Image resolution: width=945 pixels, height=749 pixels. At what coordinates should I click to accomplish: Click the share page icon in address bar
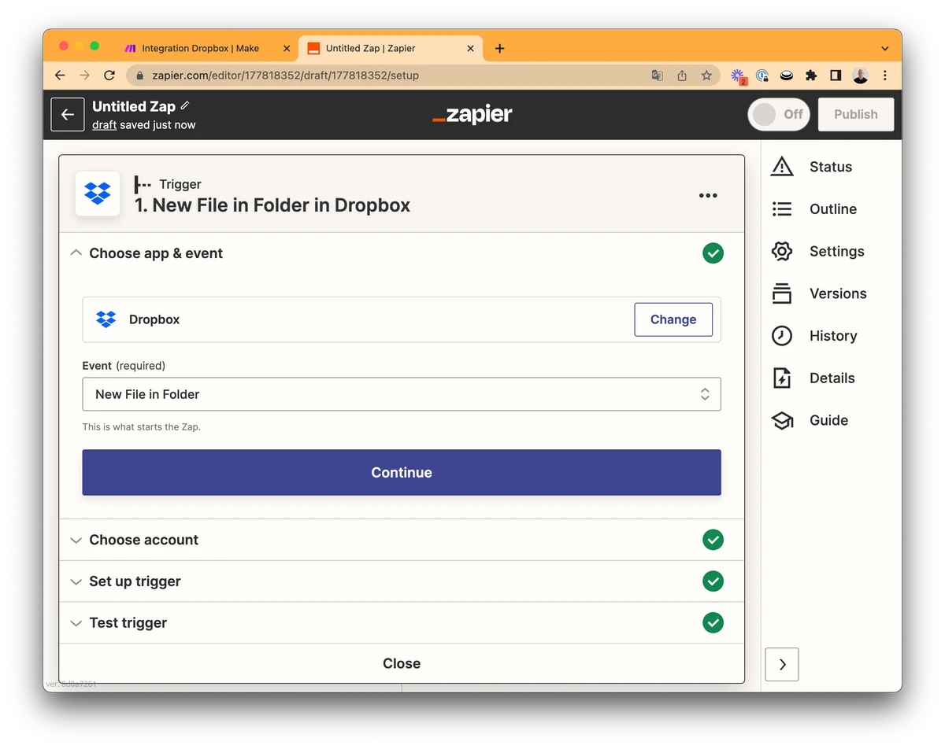(x=682, y=76)
